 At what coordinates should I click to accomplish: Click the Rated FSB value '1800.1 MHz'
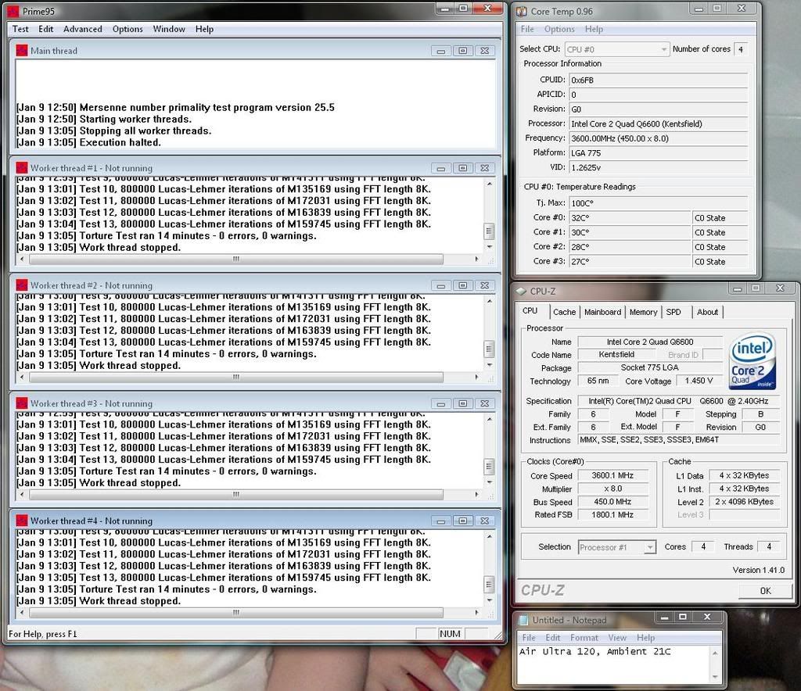point(612,515)
